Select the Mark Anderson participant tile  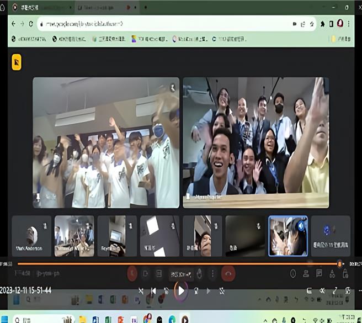click(x=31, y=236)
